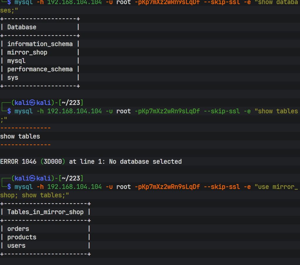Click Kali logo symbol in prompt below ERROR line
The width and height of the screenshot is (300, 265).
coord(32,178)
